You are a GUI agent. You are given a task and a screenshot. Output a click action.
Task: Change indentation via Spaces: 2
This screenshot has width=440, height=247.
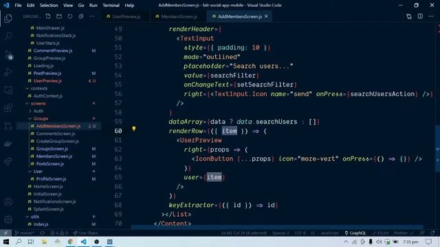(280, 233)
